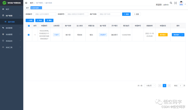The width and height of the screenshot is (188, 110).
Task: Expand the more actions dropdown arrow
Action: click(183, 35)
